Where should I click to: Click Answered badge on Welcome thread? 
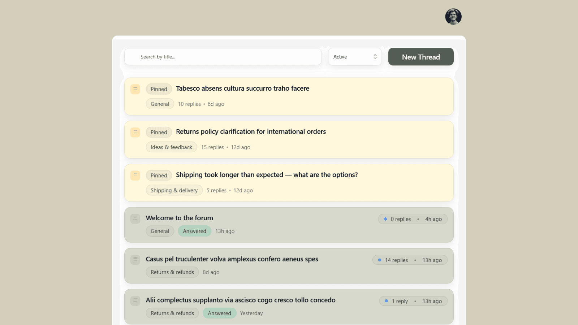coord(194,231)
